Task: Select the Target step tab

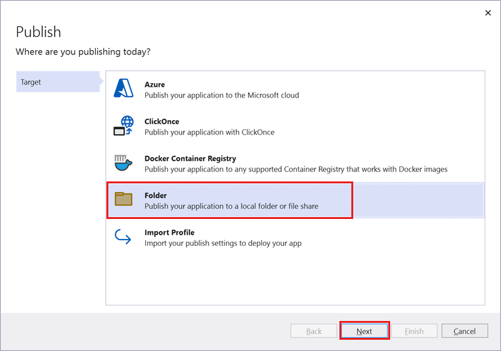Action: 57,82
